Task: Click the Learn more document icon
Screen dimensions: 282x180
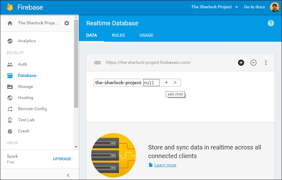Action: click(150, 165)
